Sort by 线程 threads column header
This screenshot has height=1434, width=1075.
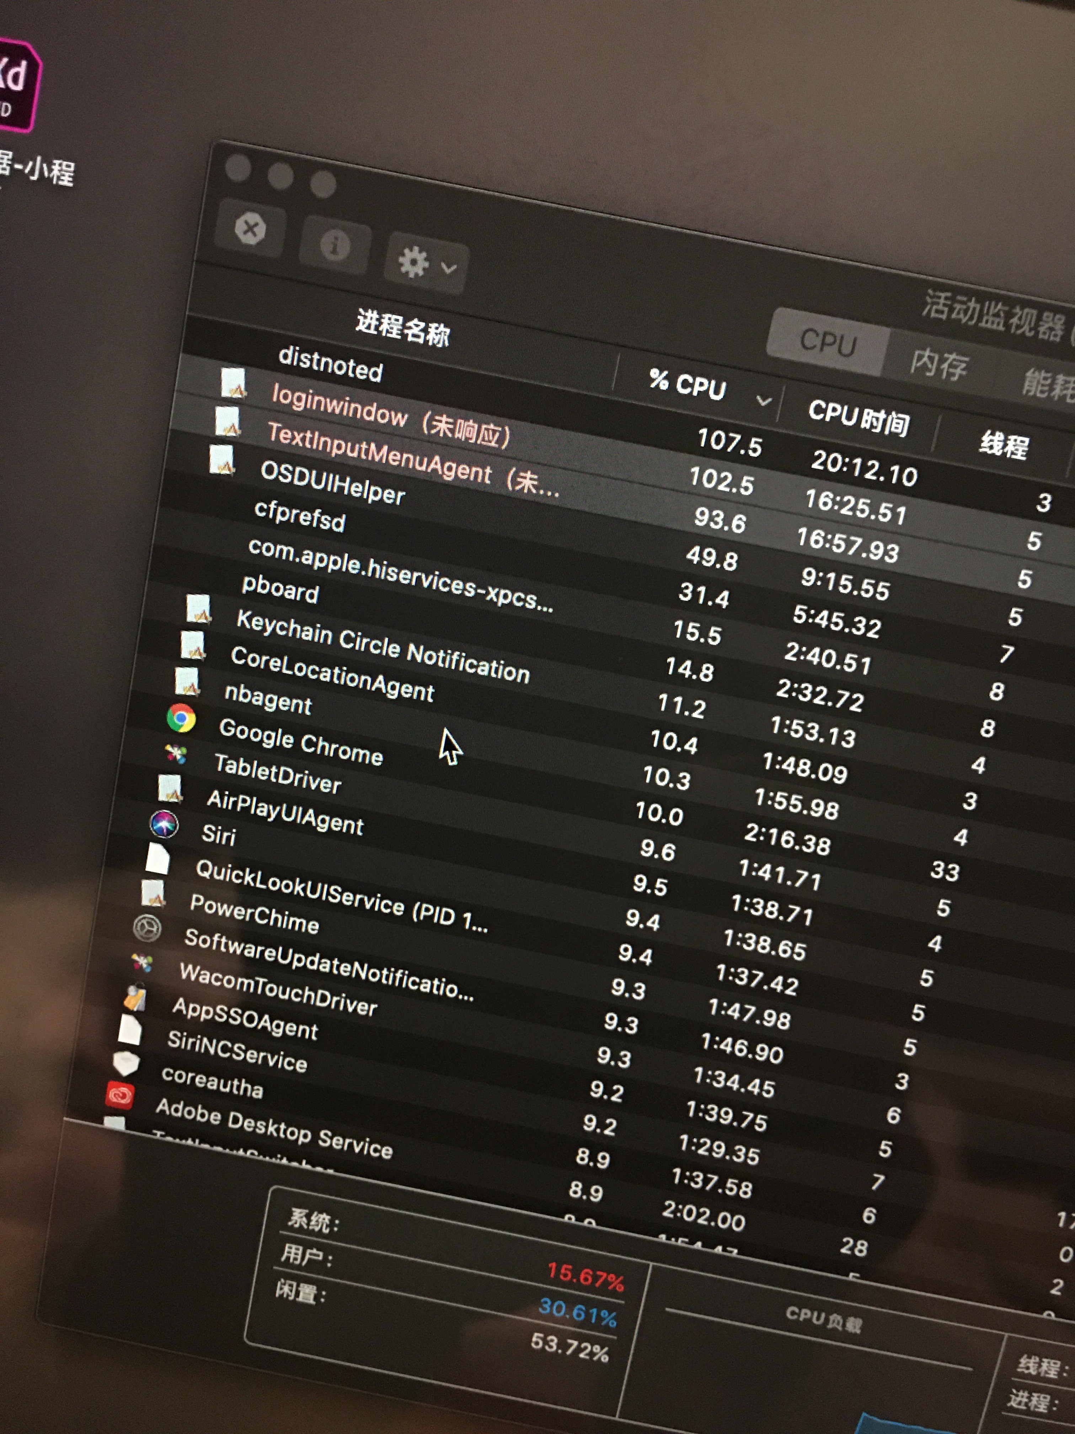point(1003,445)
